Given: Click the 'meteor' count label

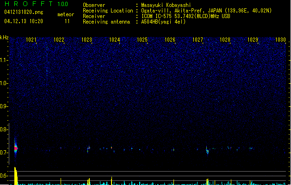Looking at the screenshot, I should [66, 14].
